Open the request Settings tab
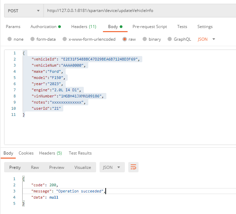The image size is (236, 214). [x=205, y=27]
